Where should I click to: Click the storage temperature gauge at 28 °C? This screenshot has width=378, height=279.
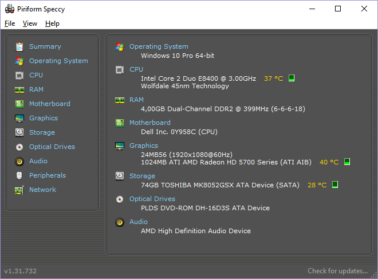click(335, 185)
